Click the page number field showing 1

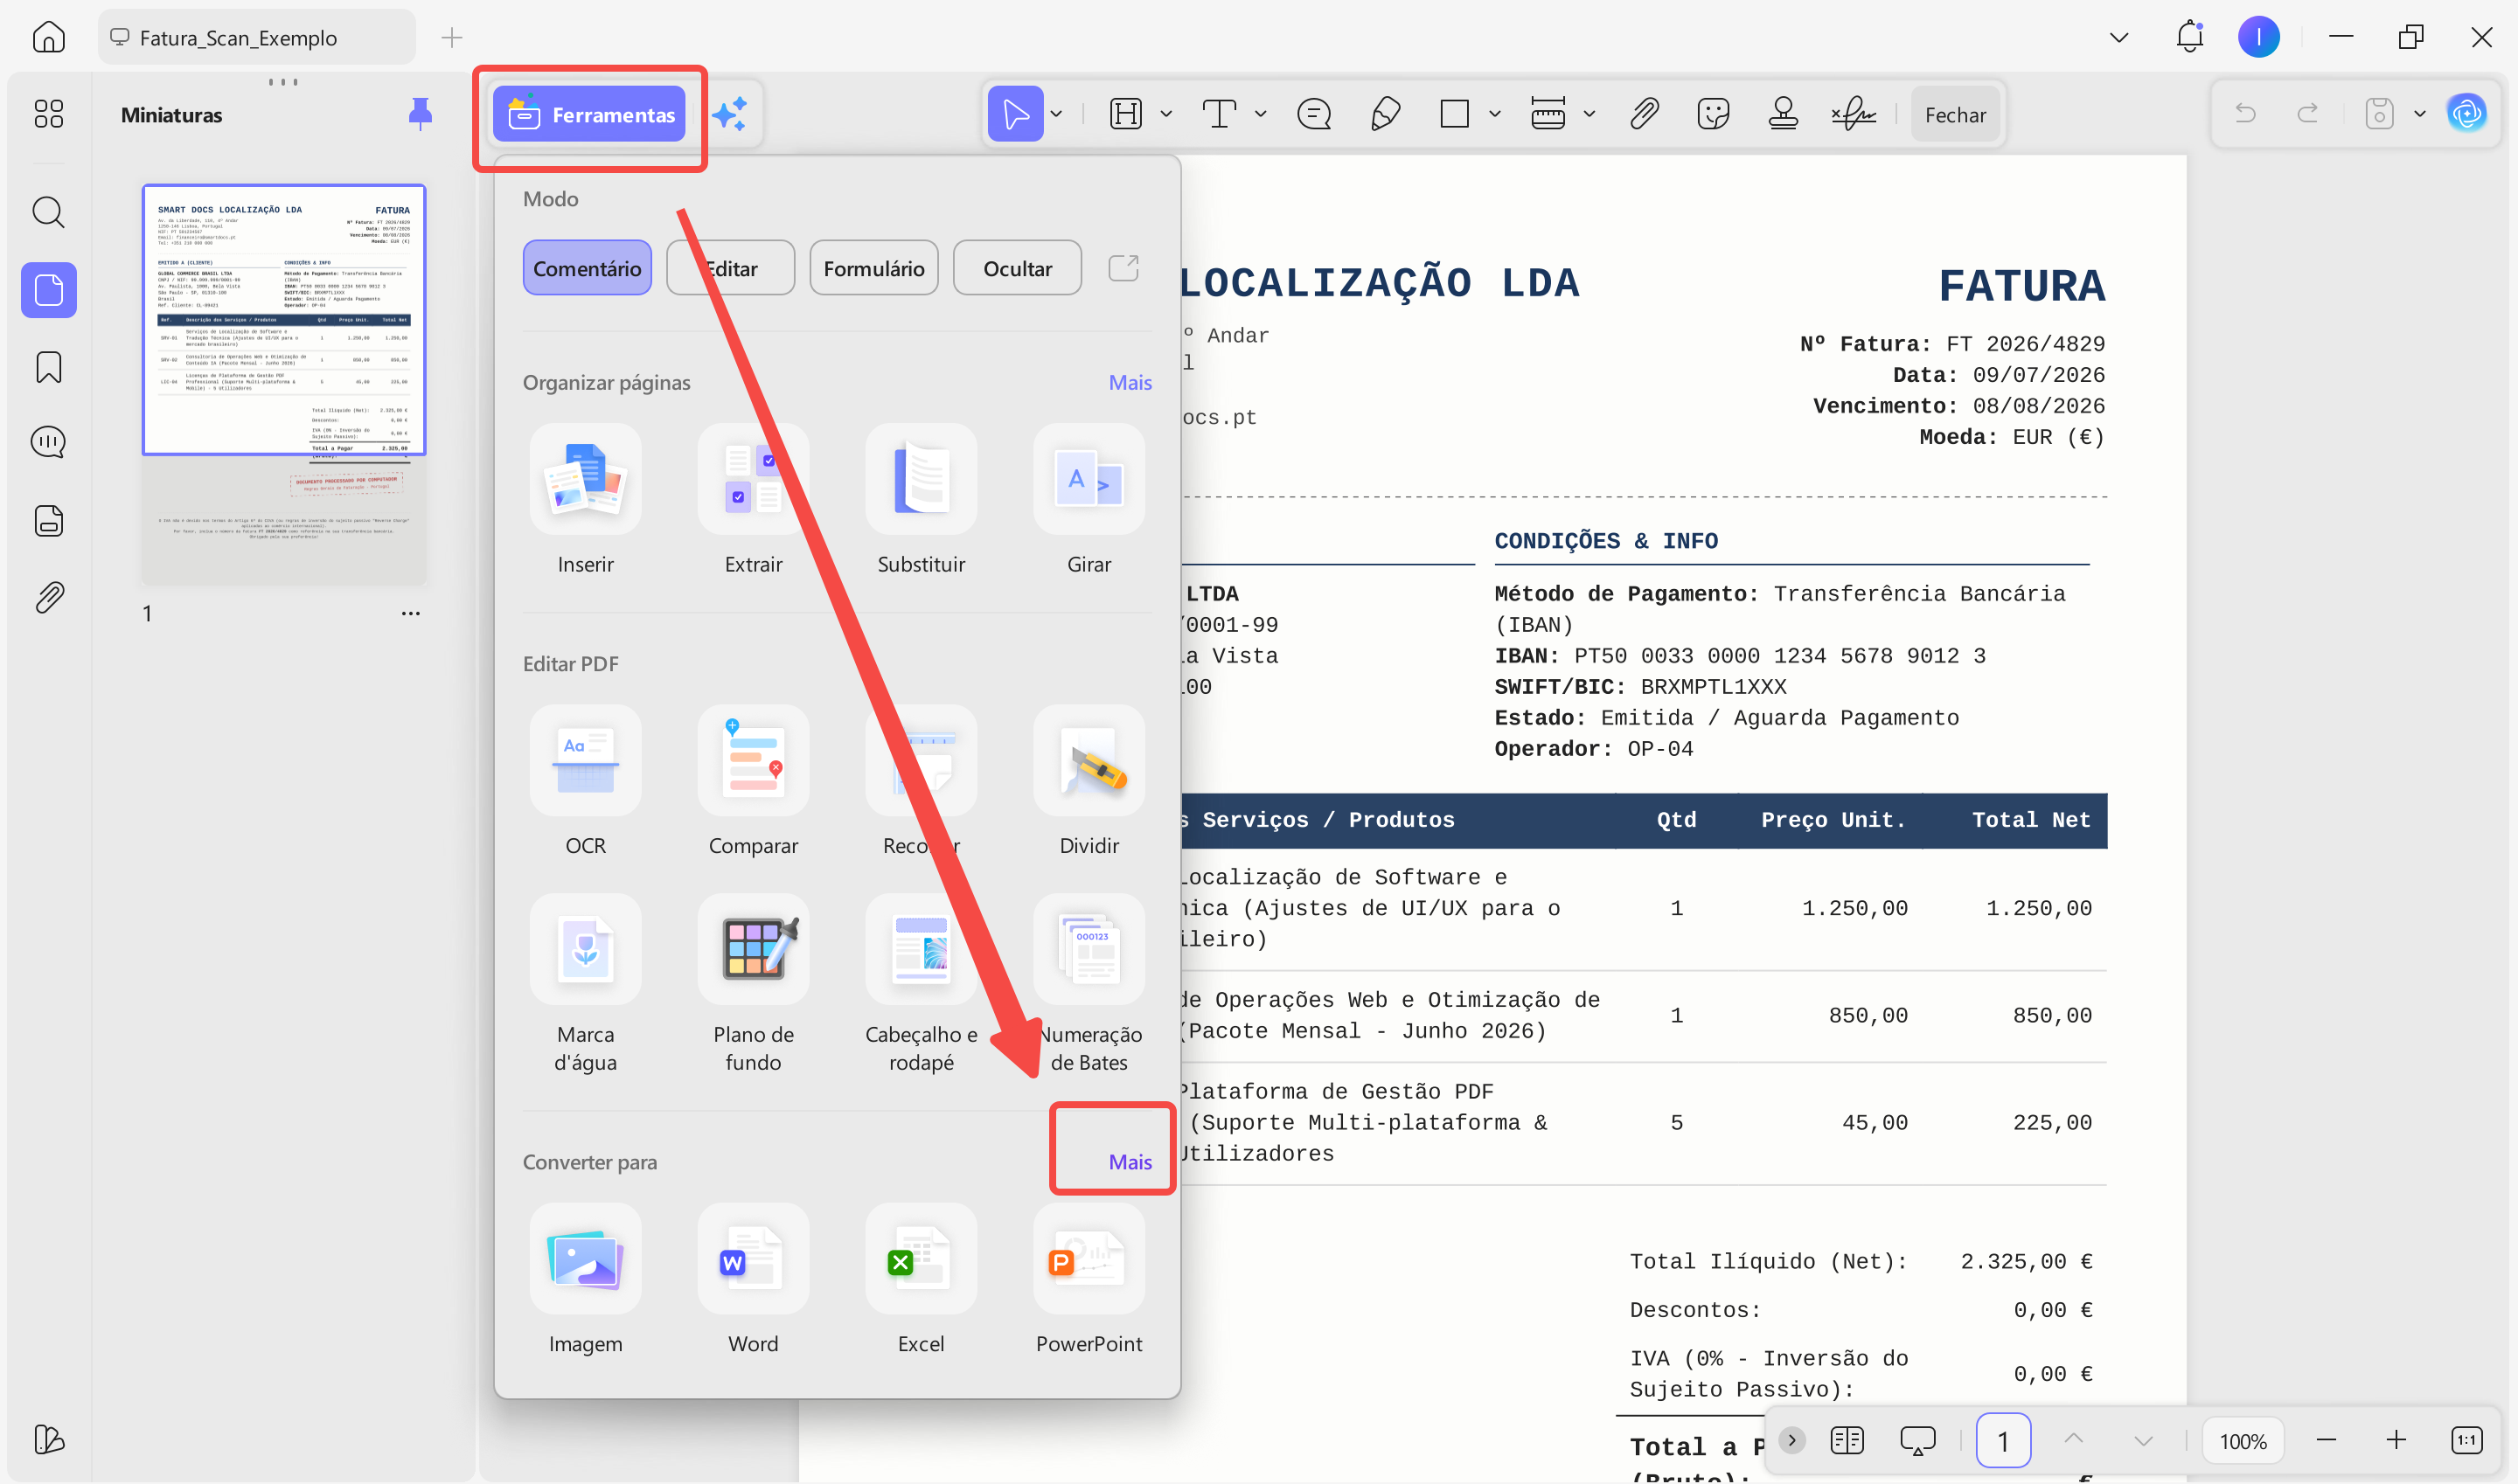coord(2003,1440)
